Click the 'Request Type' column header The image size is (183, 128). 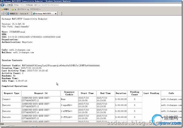point(12,93)
